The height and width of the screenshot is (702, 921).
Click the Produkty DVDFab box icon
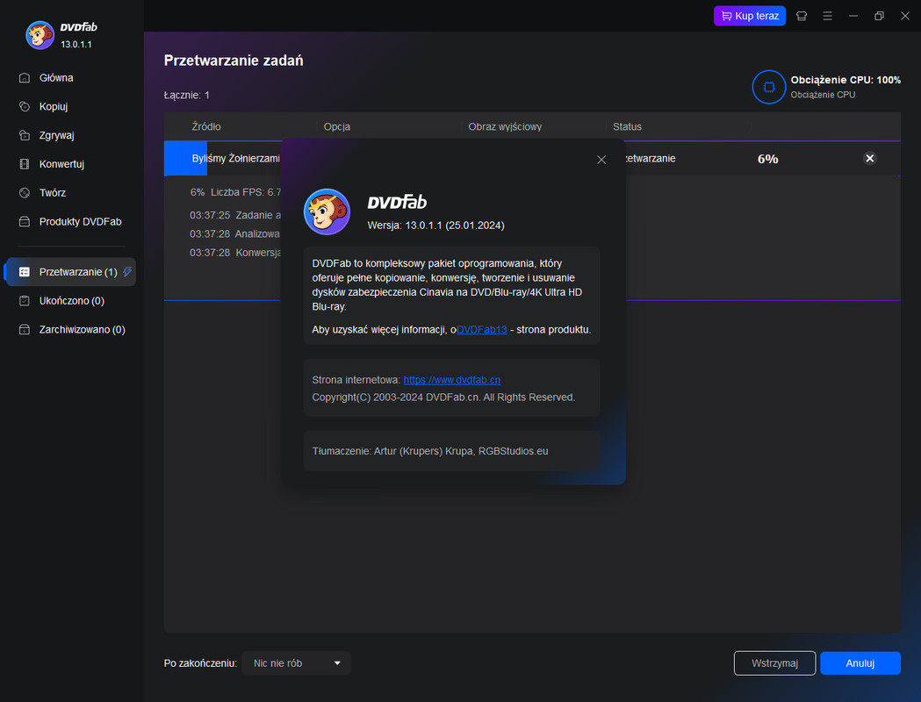[x=24, y=221]
